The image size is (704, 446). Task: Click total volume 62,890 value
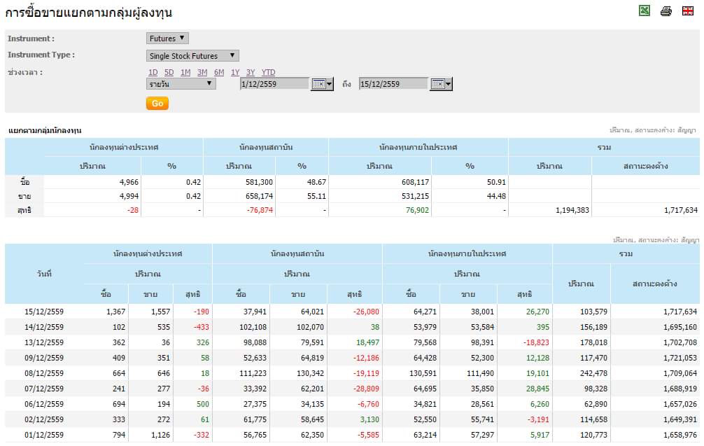596,404
